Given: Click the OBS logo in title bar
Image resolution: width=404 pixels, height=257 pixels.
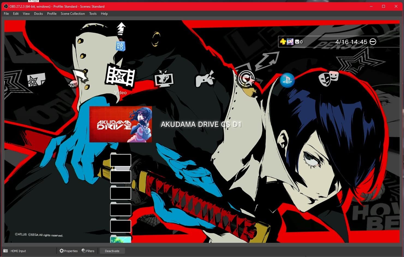Looking at the screenshot, I should point(6,6).
